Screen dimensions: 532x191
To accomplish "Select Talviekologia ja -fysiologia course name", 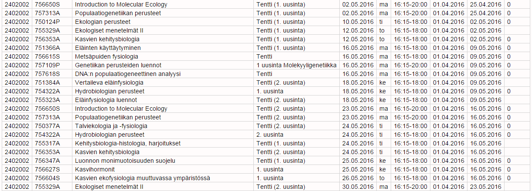I will (x=111, y=126).
